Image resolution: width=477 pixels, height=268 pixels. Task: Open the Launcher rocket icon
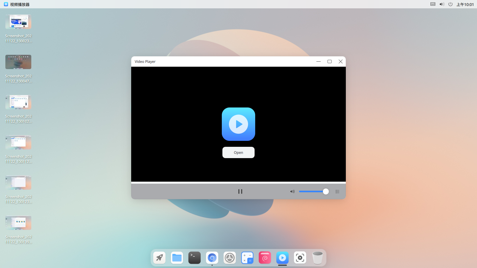pyautogui.click(x=159, y=258)
